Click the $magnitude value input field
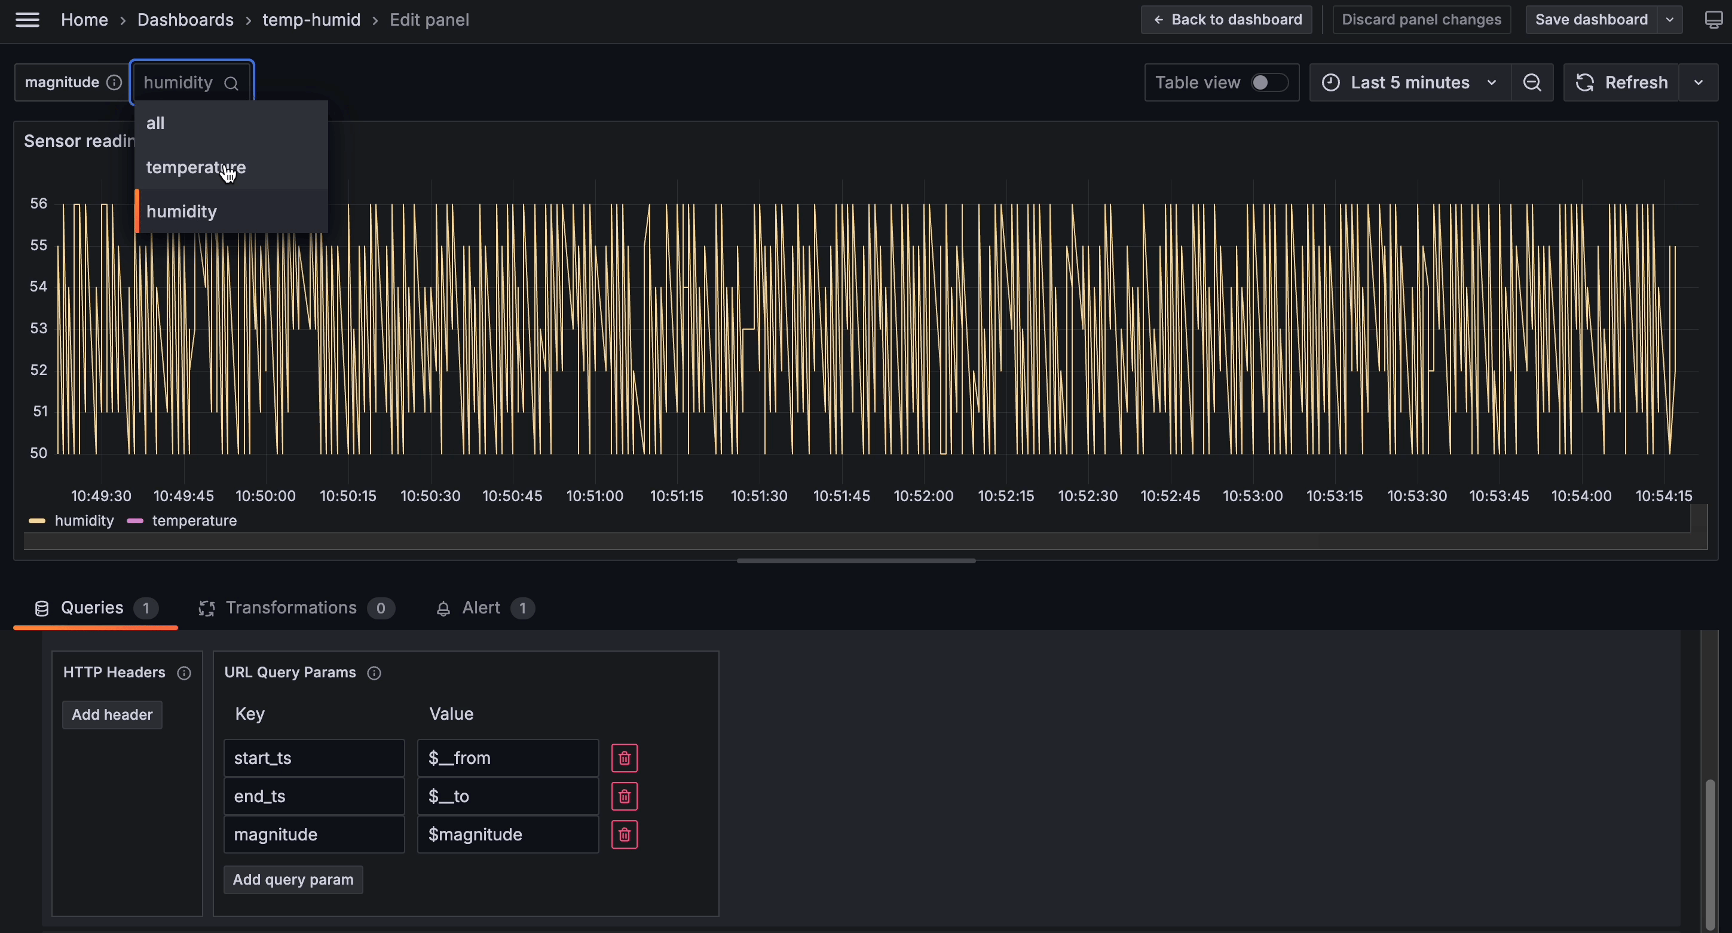 pyautogui.click(x=507, y=835)
